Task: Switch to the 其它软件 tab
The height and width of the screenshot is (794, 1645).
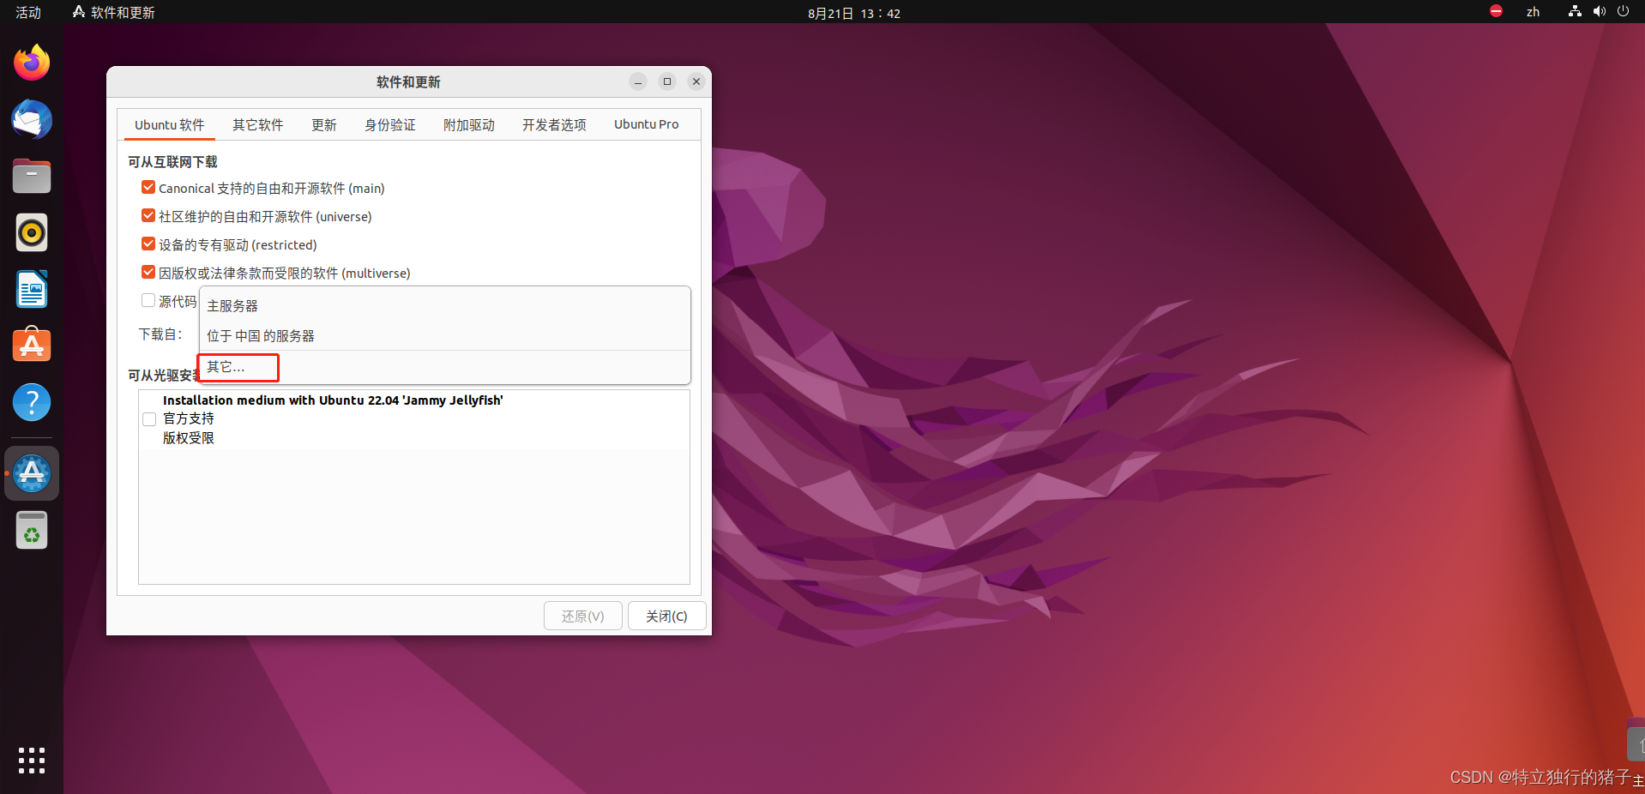Action: point(258,125)
